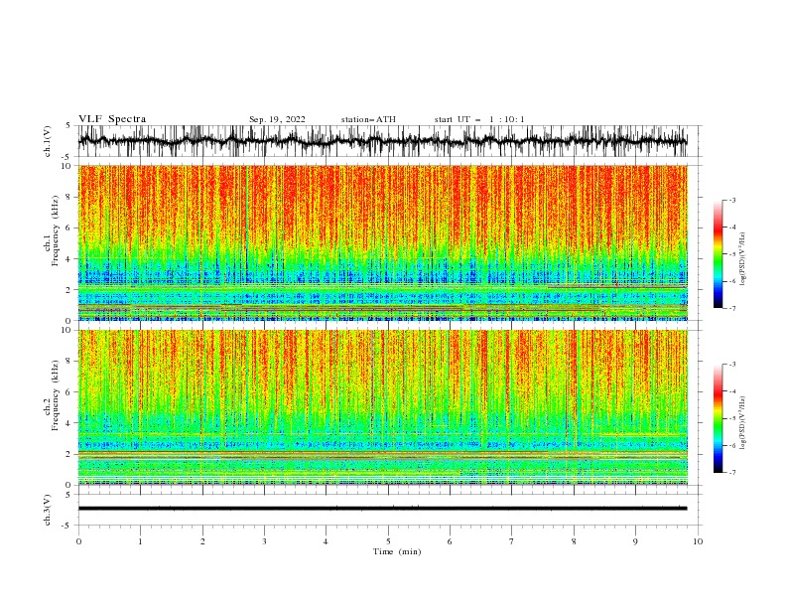Click the "VLF Spectra" plot title
The image size is (786, 608).
[x=112, y=119]
